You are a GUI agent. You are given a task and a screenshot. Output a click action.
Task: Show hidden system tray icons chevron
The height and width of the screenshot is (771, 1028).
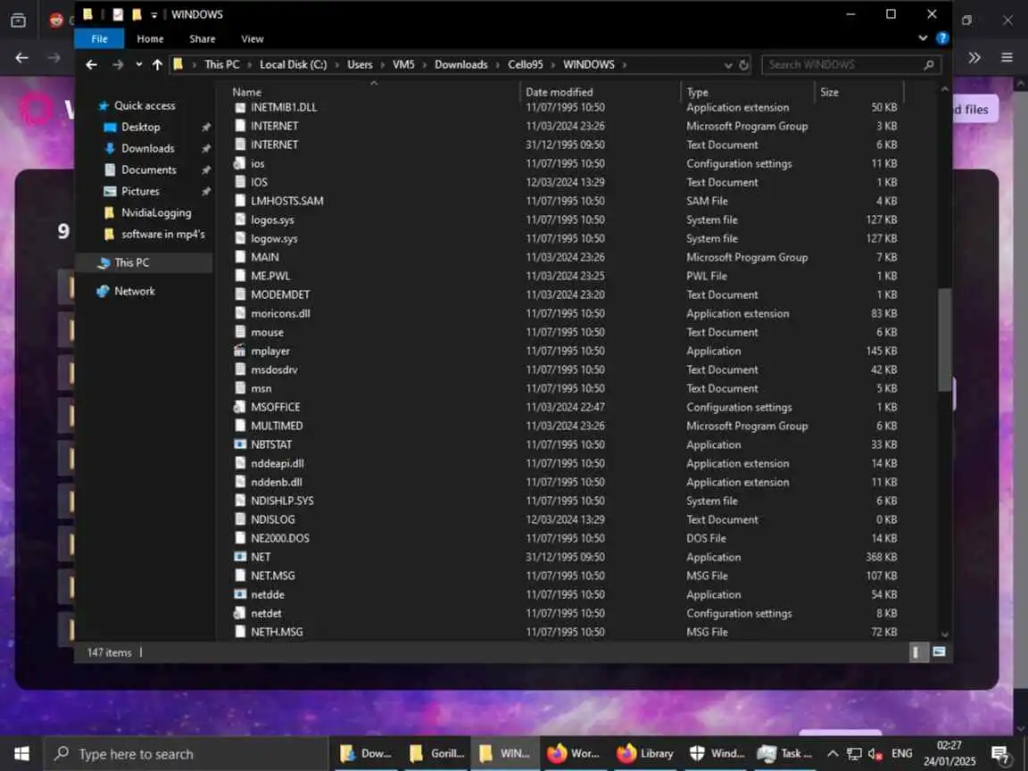832,754
